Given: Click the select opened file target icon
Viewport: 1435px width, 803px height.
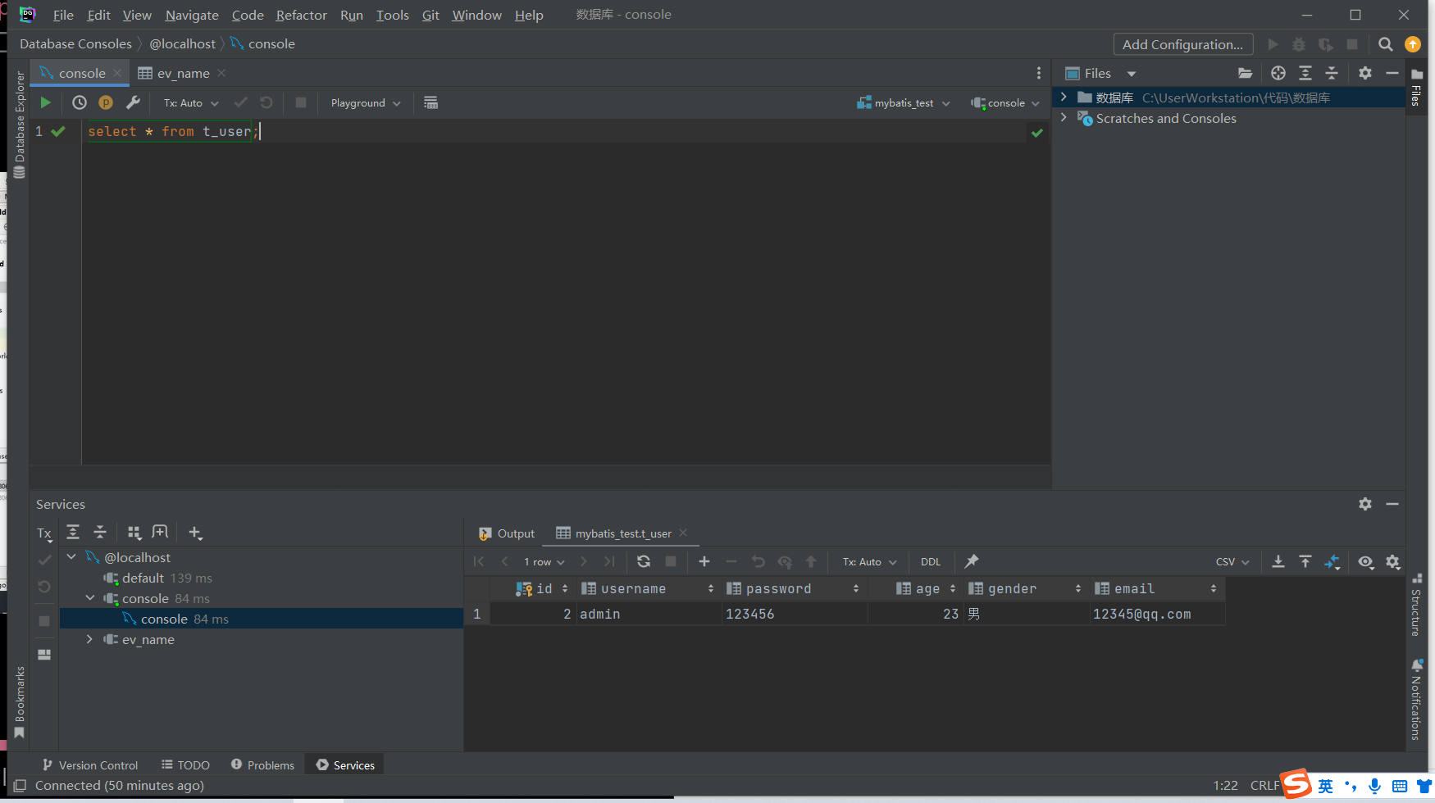Looking at the screenshot, I should tap(1278, 73).
